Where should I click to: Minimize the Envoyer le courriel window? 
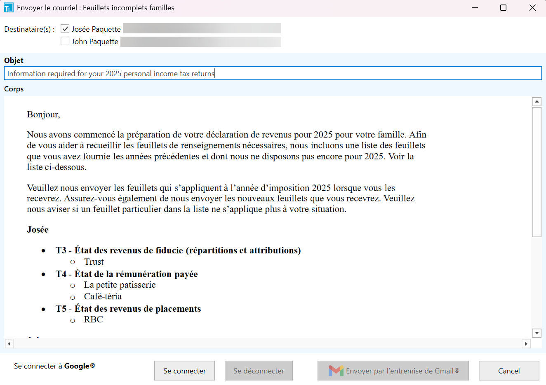click(x=475, y=8)
